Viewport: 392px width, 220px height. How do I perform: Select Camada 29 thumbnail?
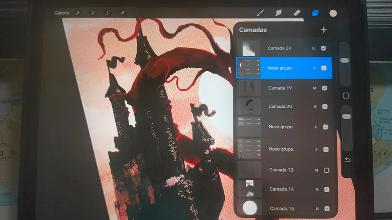pyautogui.click(x=249, y=48)
